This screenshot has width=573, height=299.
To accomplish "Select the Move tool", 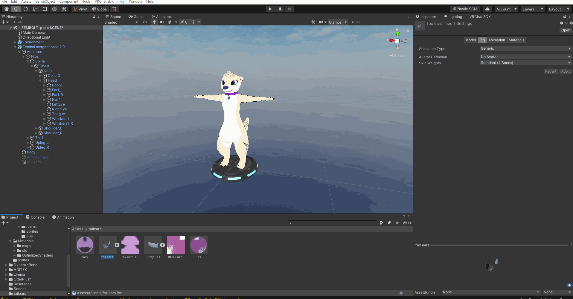I will 16,9.
